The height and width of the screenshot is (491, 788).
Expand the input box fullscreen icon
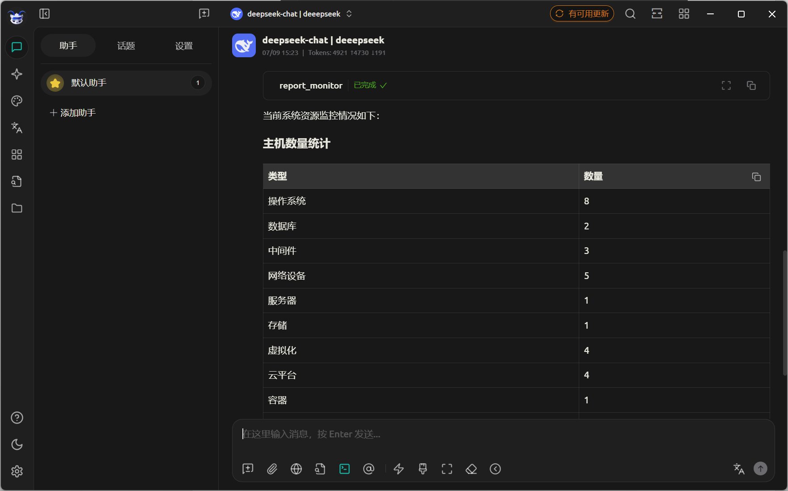(447, 469)
